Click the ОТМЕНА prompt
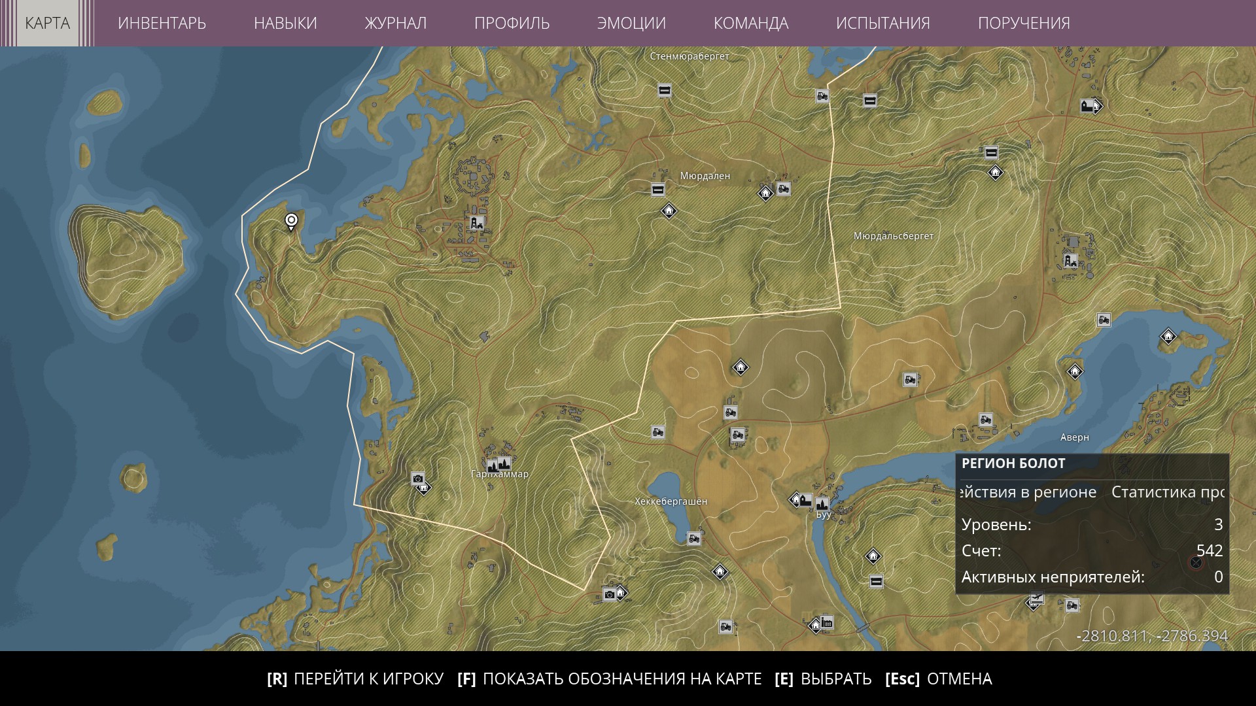 939,679
